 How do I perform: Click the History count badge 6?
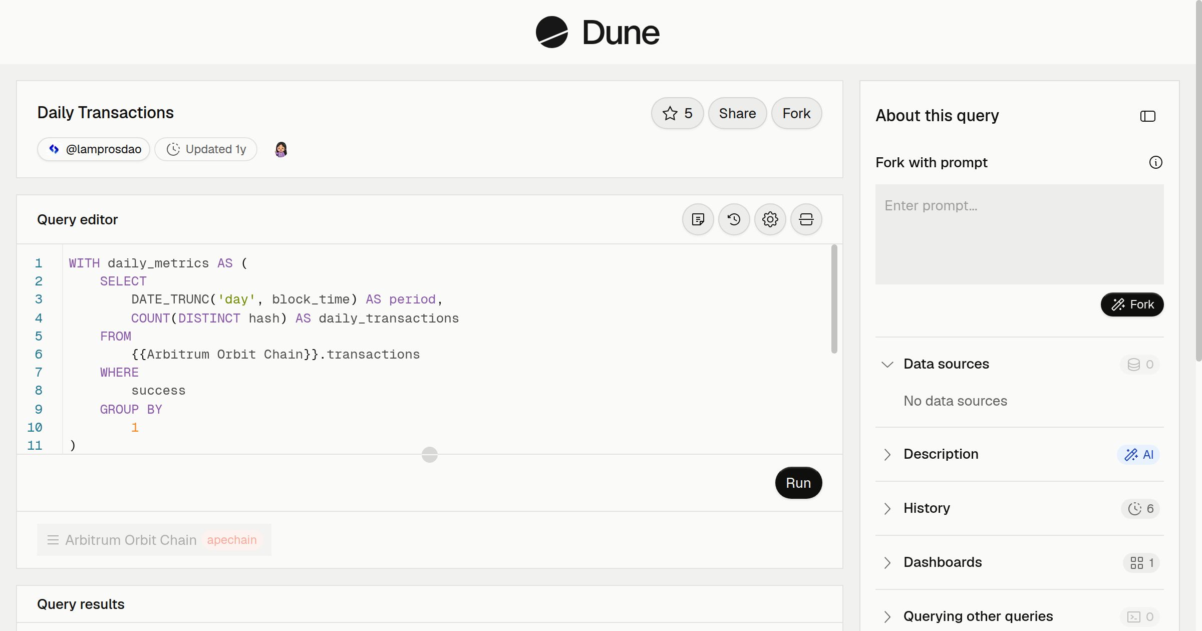pyautogui.click(x=1140, y=508)
